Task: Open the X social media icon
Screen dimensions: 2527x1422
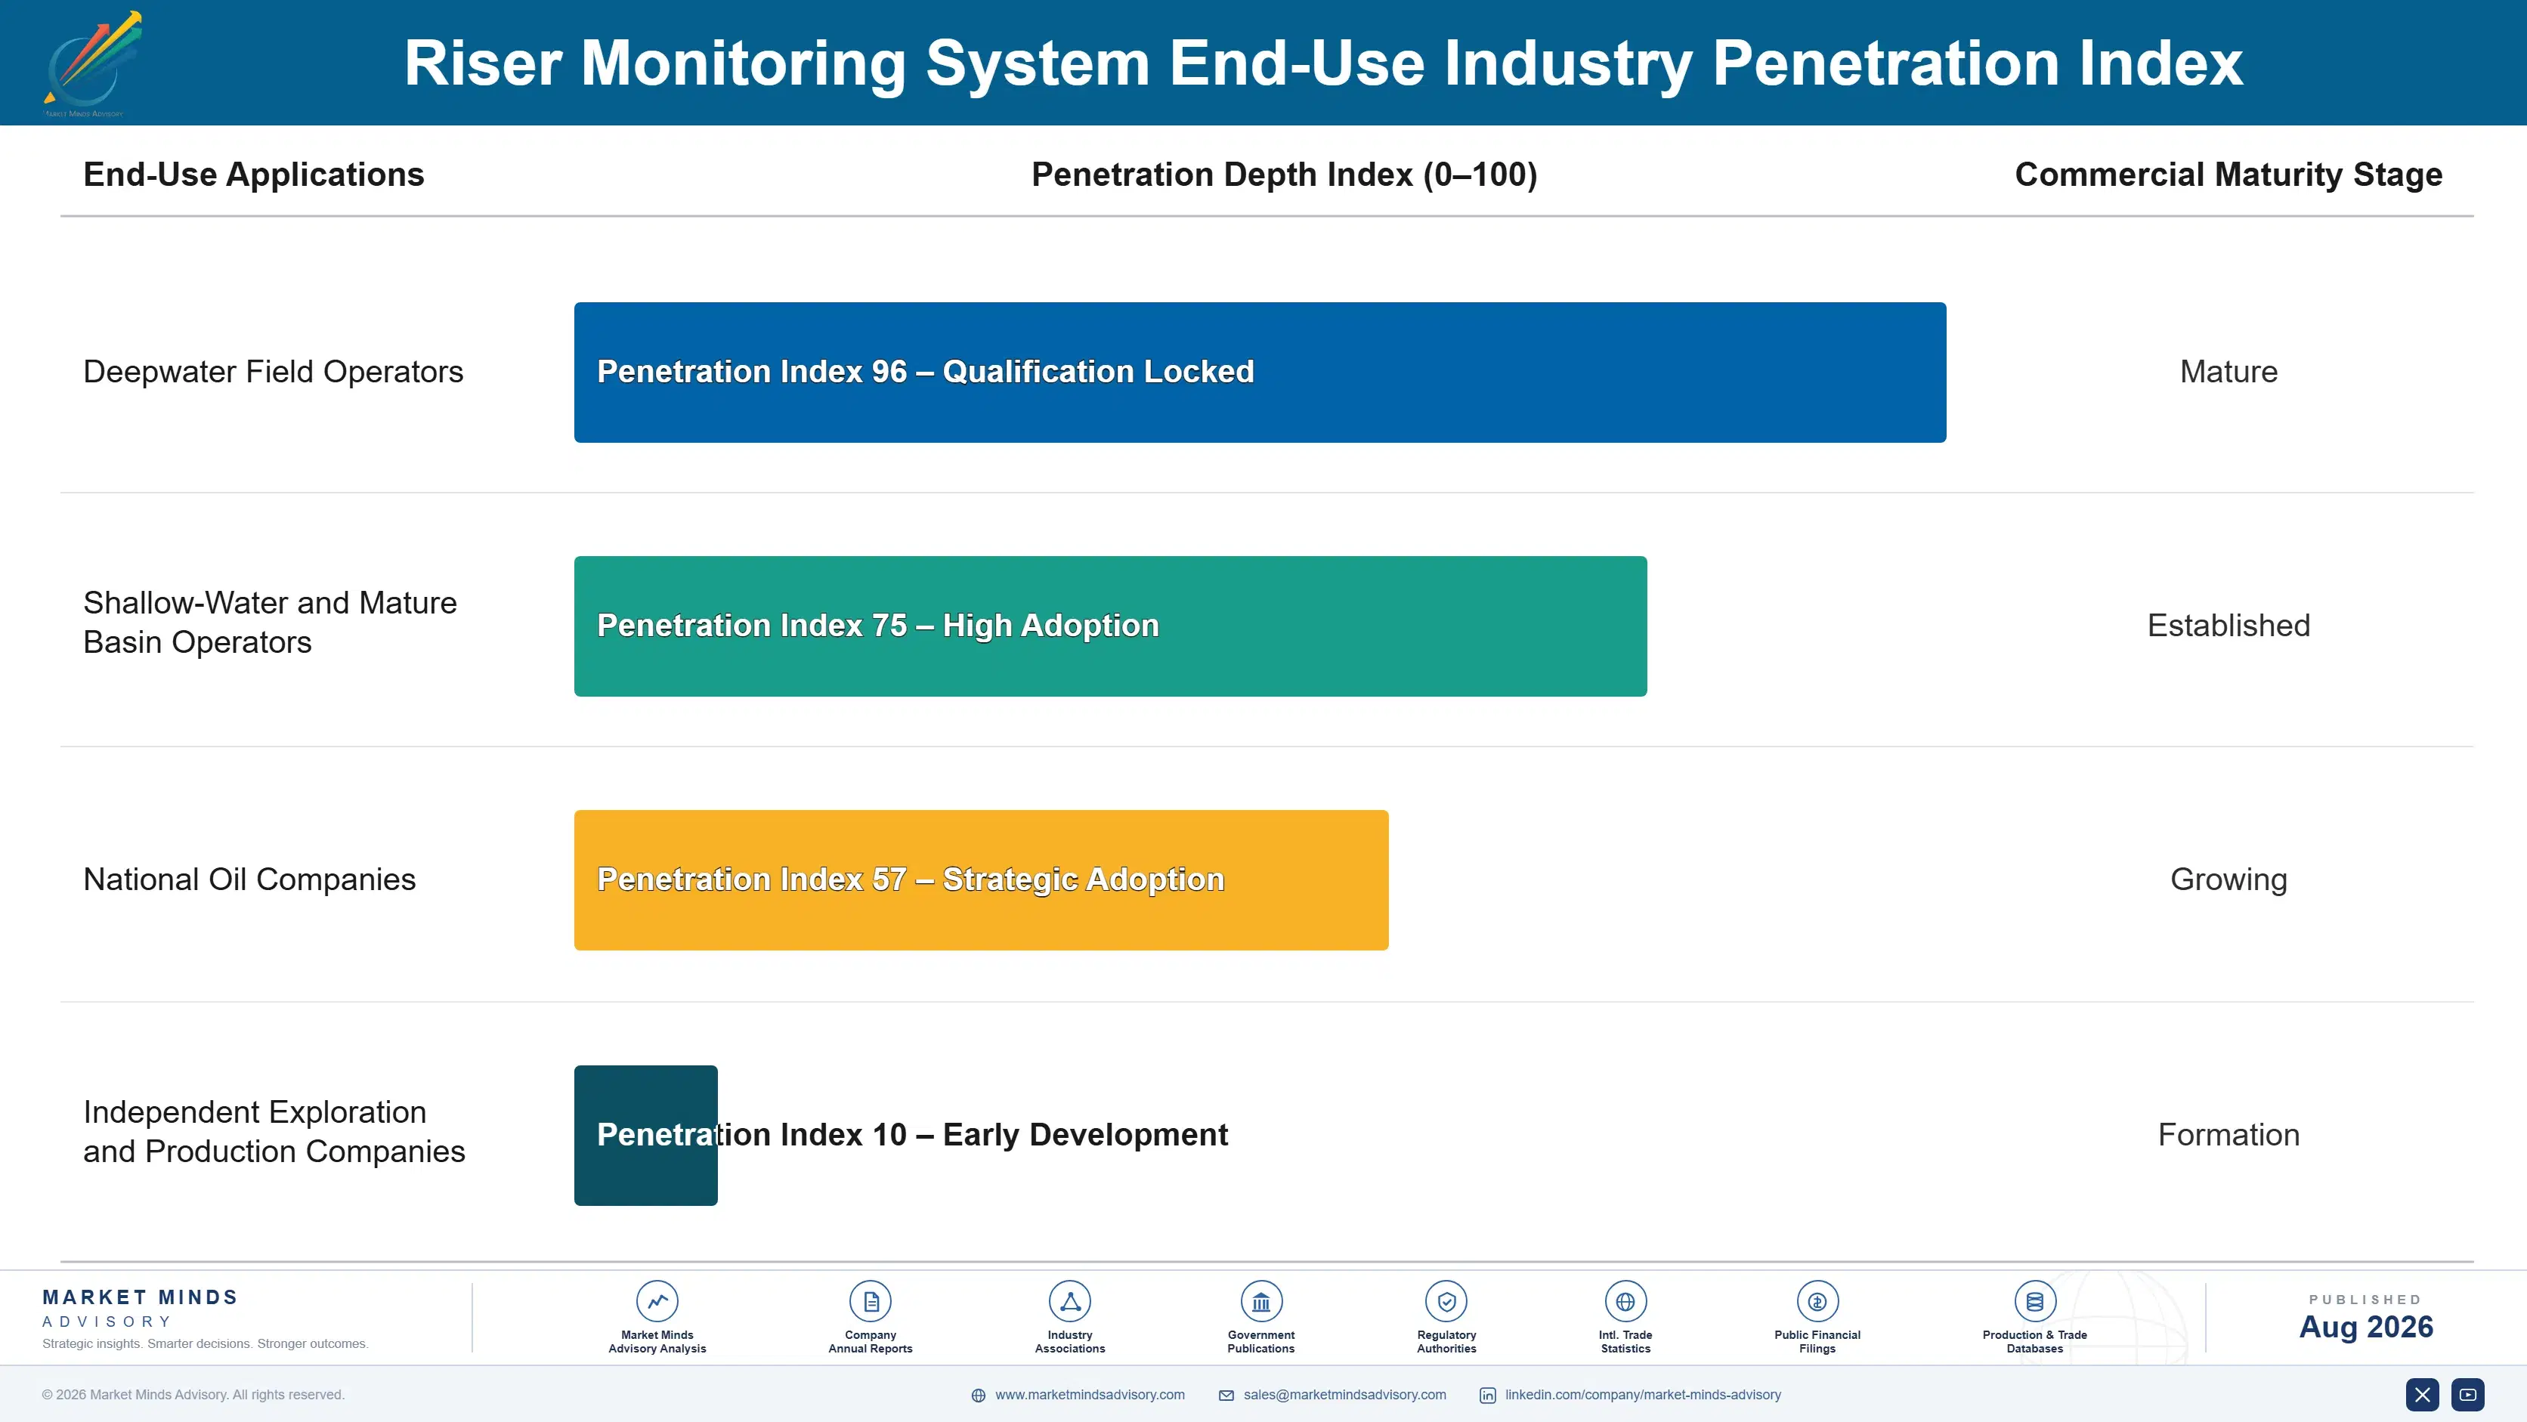Action: pos(2422,1395)
